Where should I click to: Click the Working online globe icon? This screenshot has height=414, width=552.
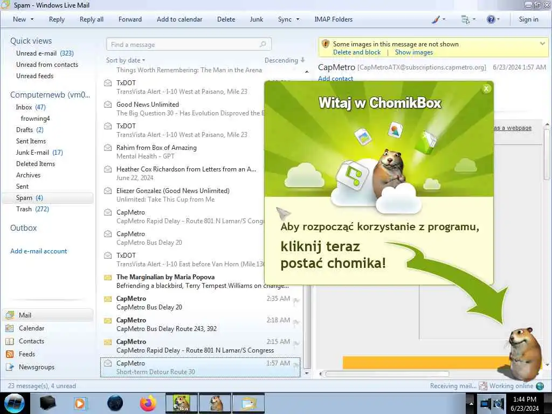tap(540, 386)
